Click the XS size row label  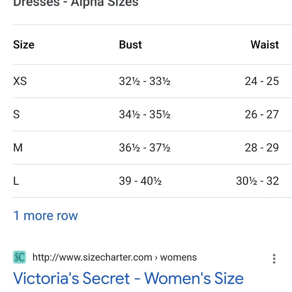click(20, 81)
